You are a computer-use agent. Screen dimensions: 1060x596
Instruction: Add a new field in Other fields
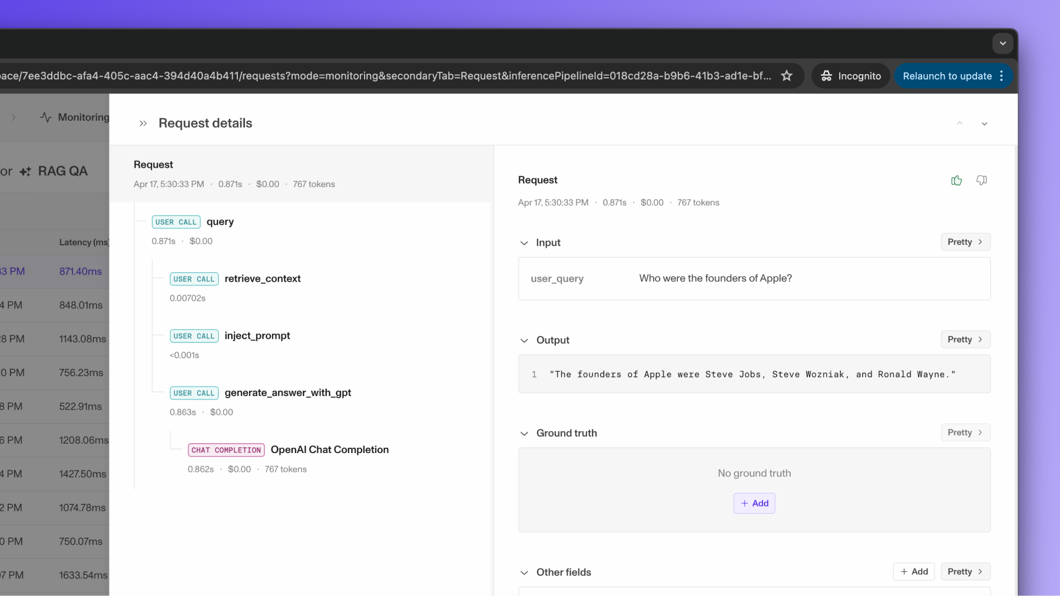[914, 571]
